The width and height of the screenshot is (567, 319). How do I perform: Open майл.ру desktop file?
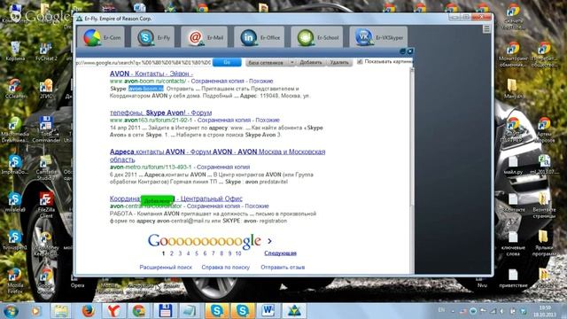[x=513, y=166]
